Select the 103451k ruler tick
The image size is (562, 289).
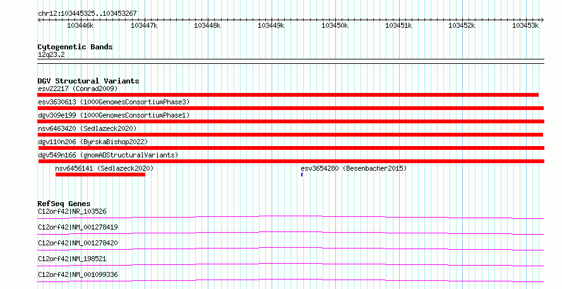point(398,25)
